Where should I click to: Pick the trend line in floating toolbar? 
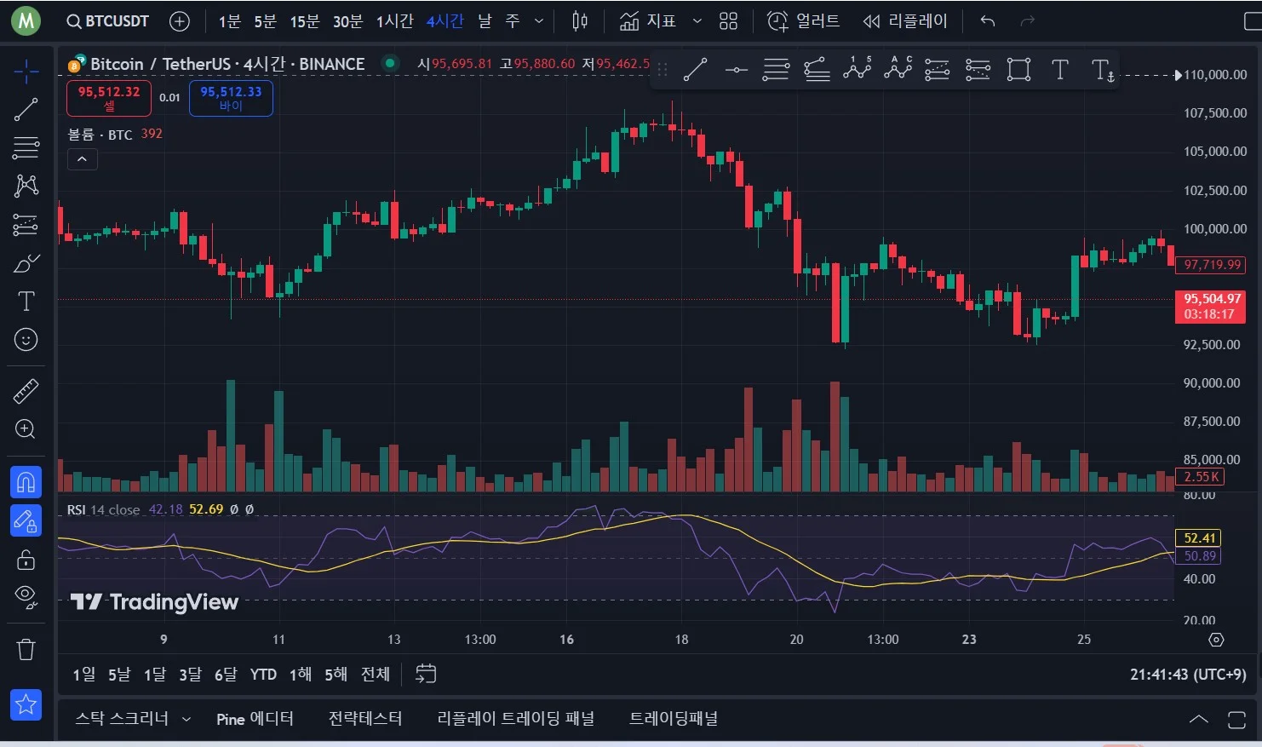click(x=695, y=70)
